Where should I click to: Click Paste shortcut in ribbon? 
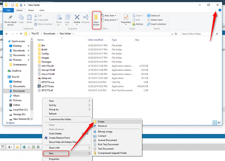click(x=43, y=24)
